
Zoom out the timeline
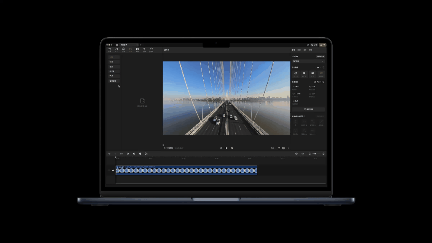(310, 154)
